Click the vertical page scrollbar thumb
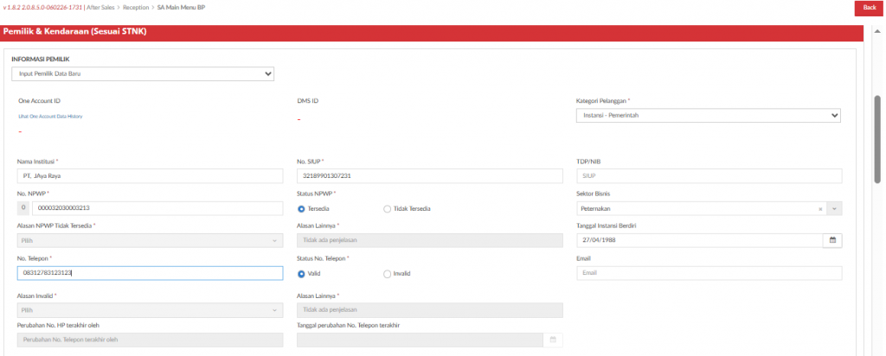 point(879,138)
